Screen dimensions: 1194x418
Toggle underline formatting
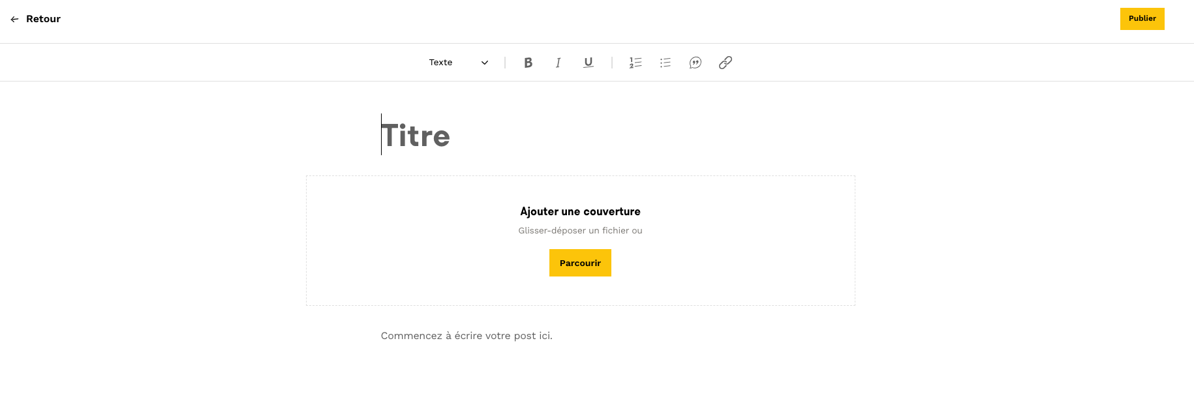coord(588,63)
